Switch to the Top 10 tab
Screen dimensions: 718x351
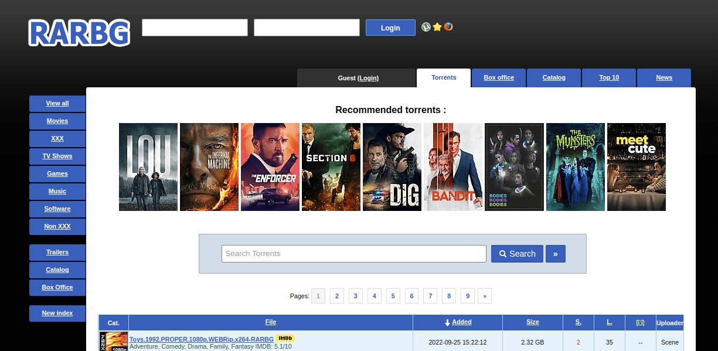pos(608,77)
